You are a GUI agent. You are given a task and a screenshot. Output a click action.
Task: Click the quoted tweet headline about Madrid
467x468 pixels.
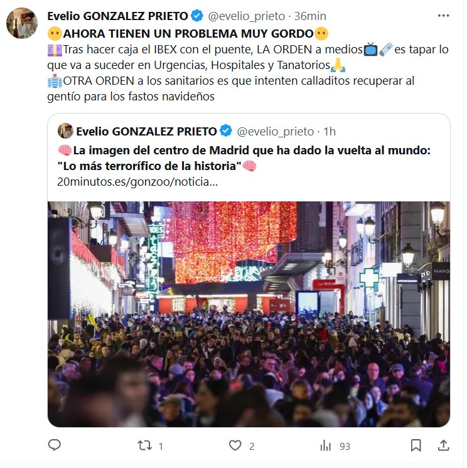244,158
